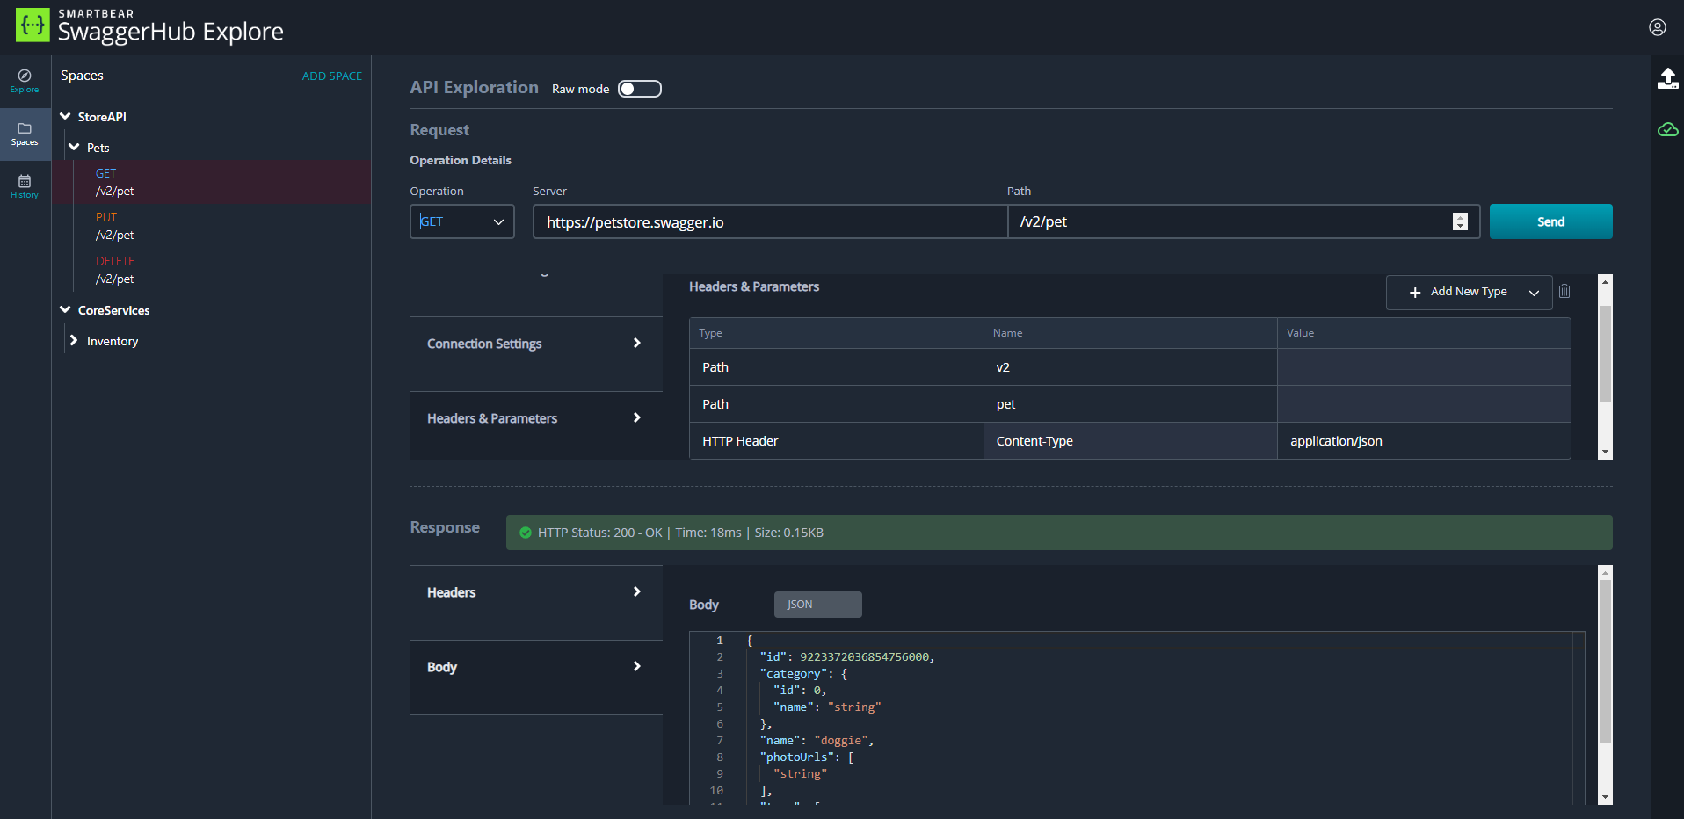Expand Connection Settings section
This screenshot has width=1684, height=819.
[x=535, y=344]
